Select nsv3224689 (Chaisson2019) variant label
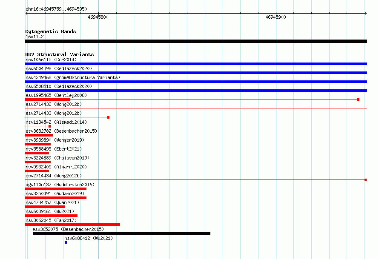 coord(57,158)
